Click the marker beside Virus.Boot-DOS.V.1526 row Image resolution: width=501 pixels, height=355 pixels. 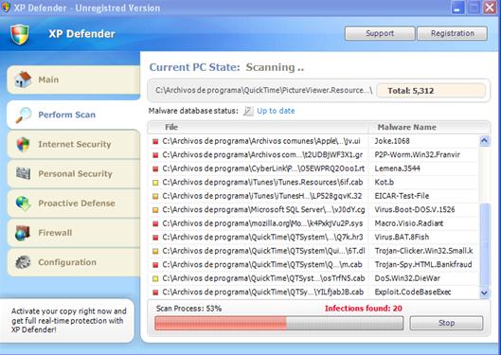click(x=155, y=210)
